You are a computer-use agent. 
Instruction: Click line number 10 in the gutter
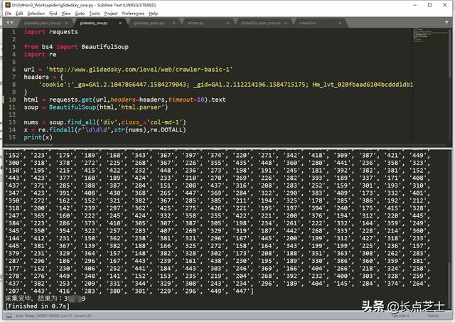tap(12, 100)
